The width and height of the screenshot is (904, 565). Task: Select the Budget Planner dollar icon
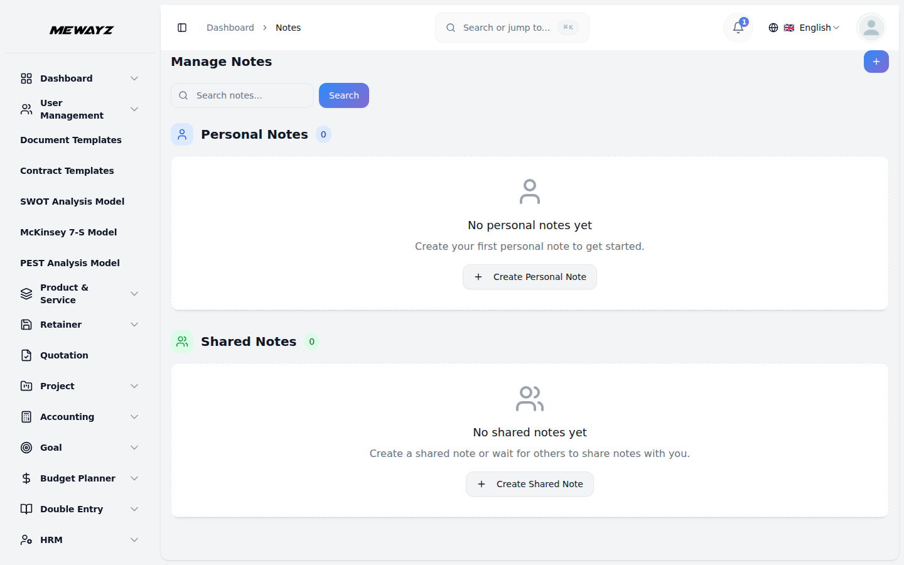(26, 478)
